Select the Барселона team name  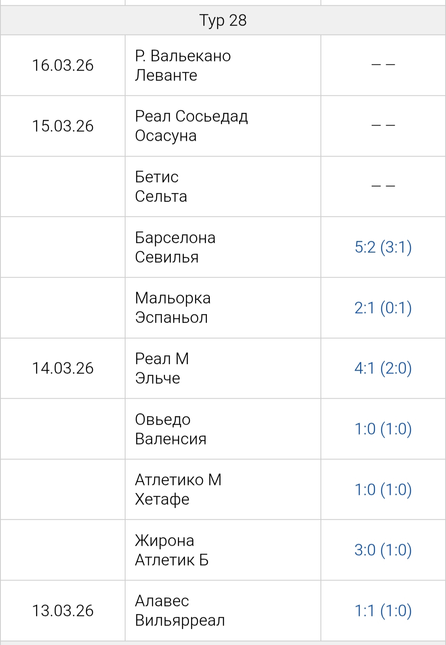[175, 238]
